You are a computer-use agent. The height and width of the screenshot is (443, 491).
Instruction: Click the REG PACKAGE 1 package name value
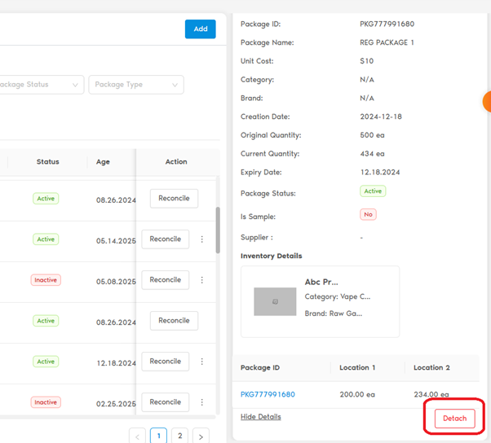tap(387, 42)
